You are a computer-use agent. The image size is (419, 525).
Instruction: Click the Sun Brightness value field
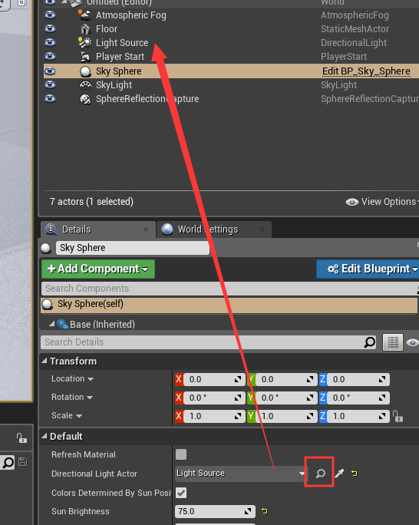pyautogui.click(x=215, y=511)
